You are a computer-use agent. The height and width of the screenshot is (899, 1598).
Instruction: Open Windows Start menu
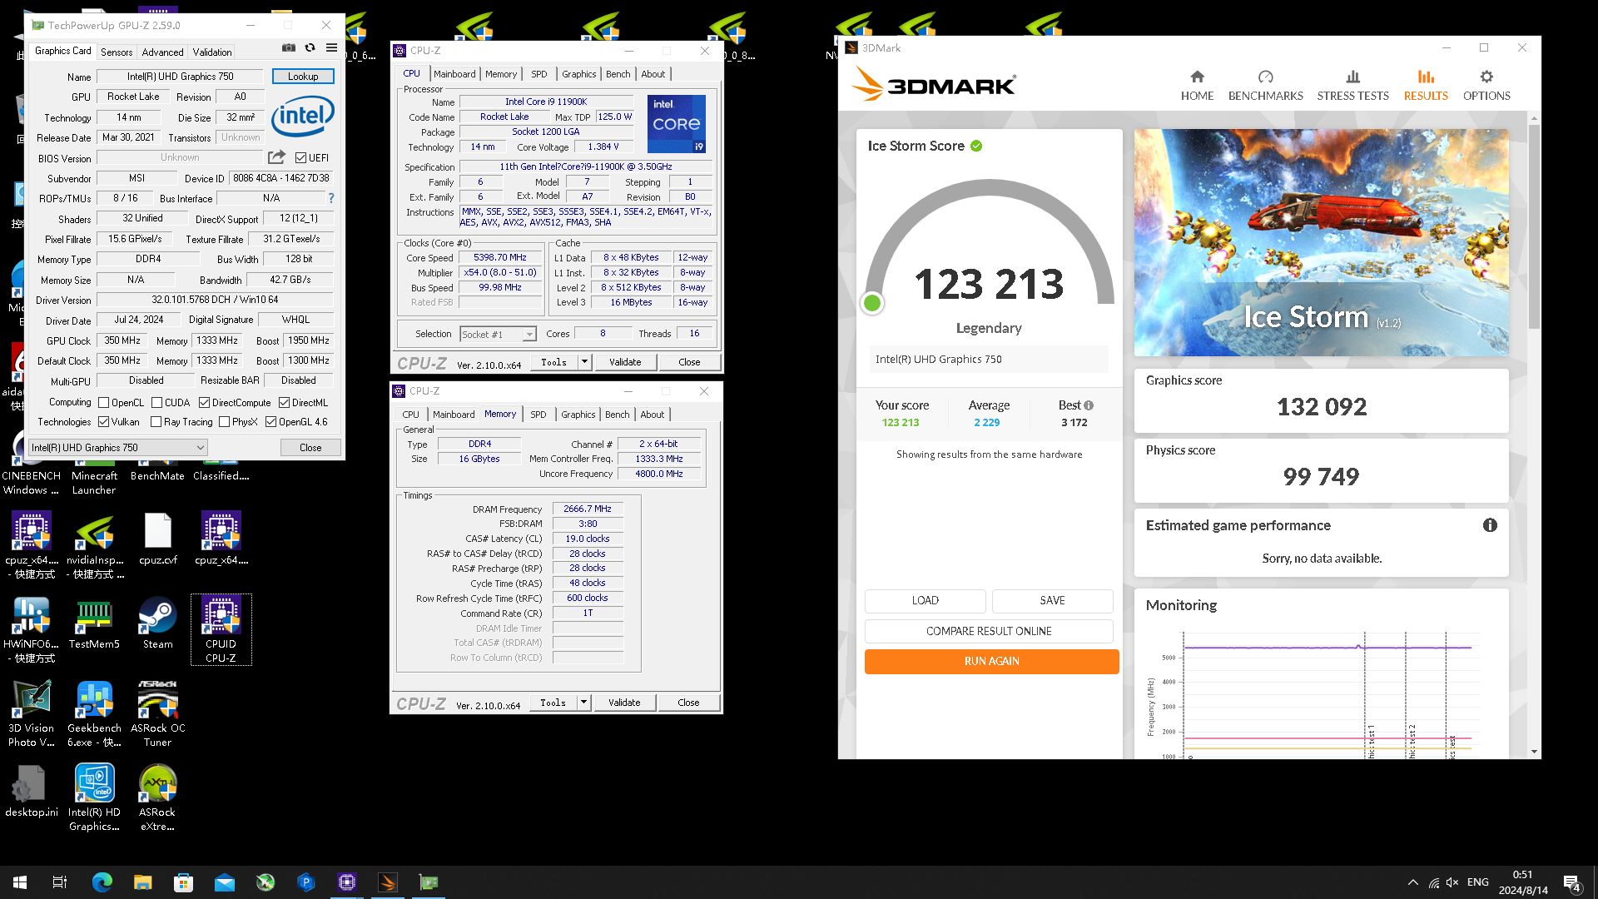pyautogui.click(x=20, y=882)
